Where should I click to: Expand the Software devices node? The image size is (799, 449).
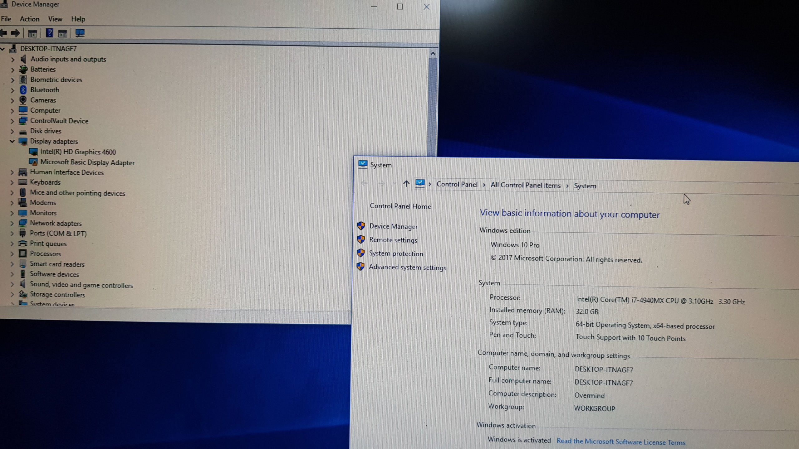point(12,274)
